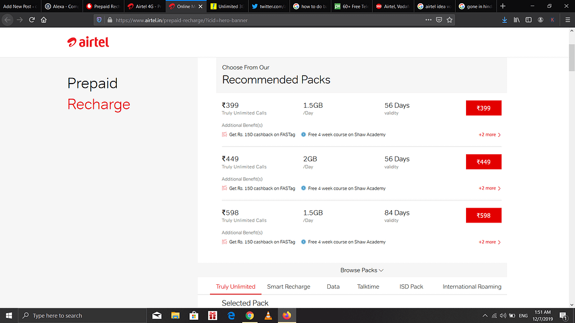Image resolution: width=575 pixels, height=323 pixels.
Task: Switch to the 60+ Free Tel... tab
Action: point(352,6)
